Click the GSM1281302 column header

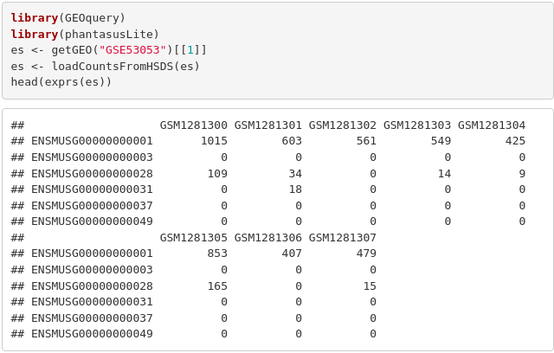click(343, 125)
